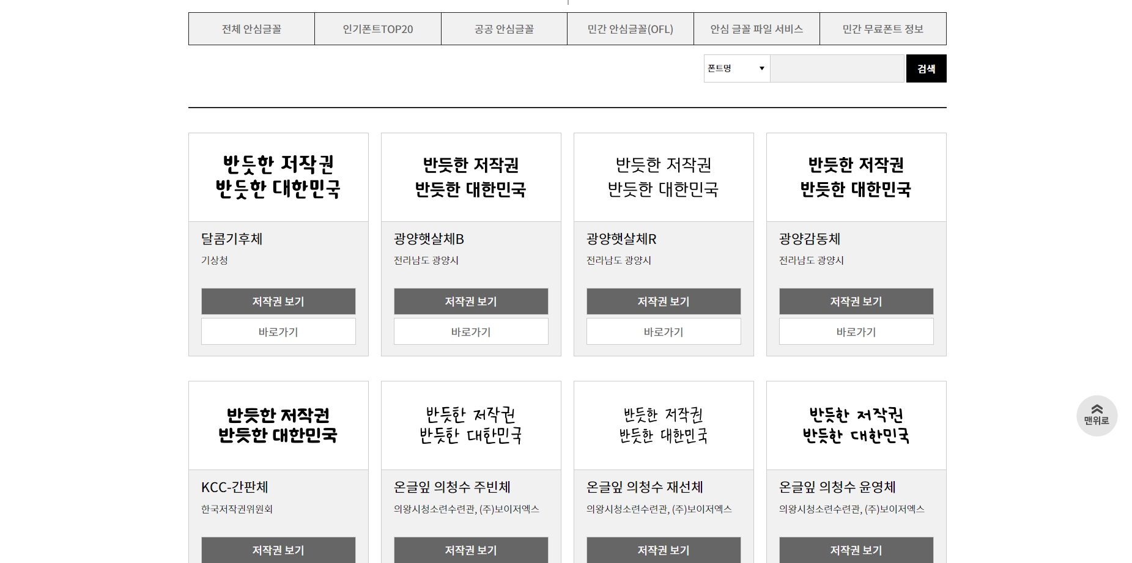1132x563 pixels.
Task: Click the 온글잎 의청수 주빈체 preview image
Action: pyautogui.click(x=471, y=425)
